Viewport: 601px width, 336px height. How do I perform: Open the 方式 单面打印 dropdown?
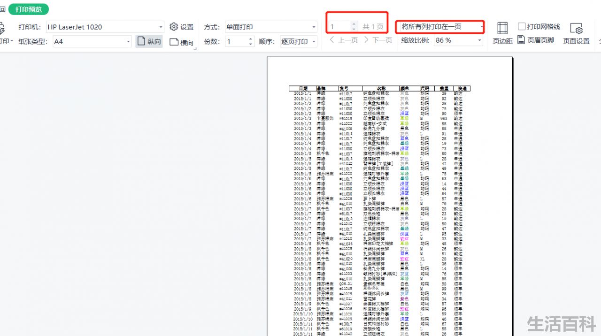tap(270, 27)
